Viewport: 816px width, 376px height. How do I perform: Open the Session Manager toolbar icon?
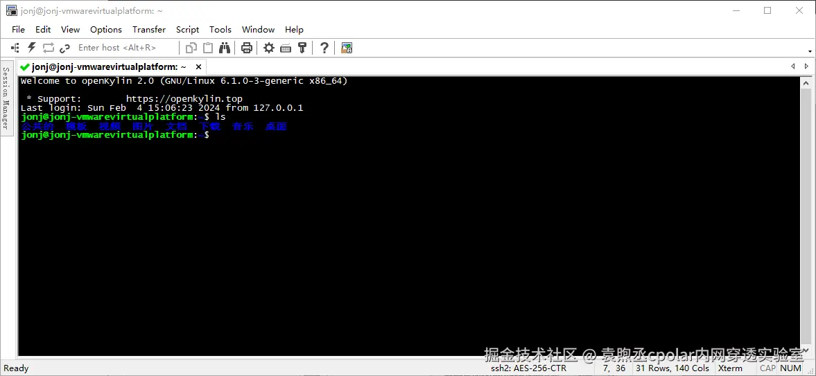coord(15,48)
